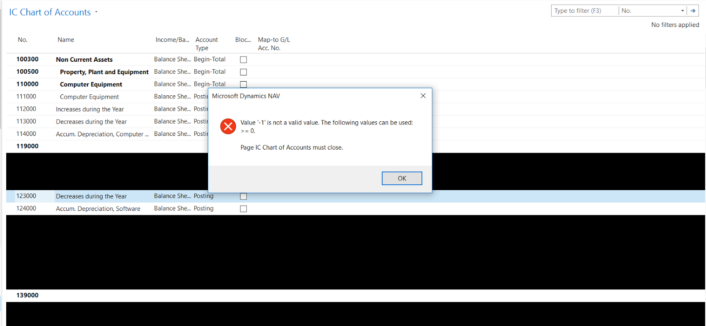The image size is (706, 326).
Task: Open the No. filter field dropdown
Action: click(x=682, y=11)
